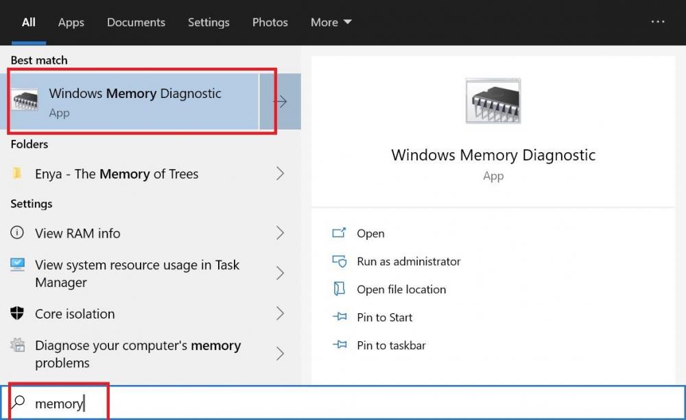Click the gear icon beside Diagnose memory problems

click(x=18, y=345)
